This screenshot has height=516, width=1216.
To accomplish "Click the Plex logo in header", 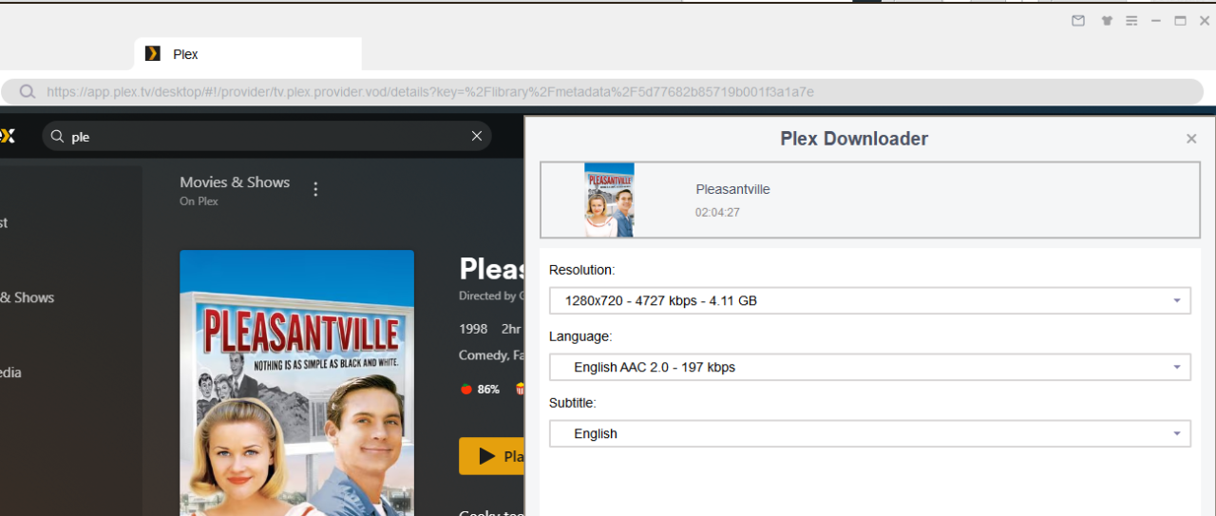I will click(8, 136).
